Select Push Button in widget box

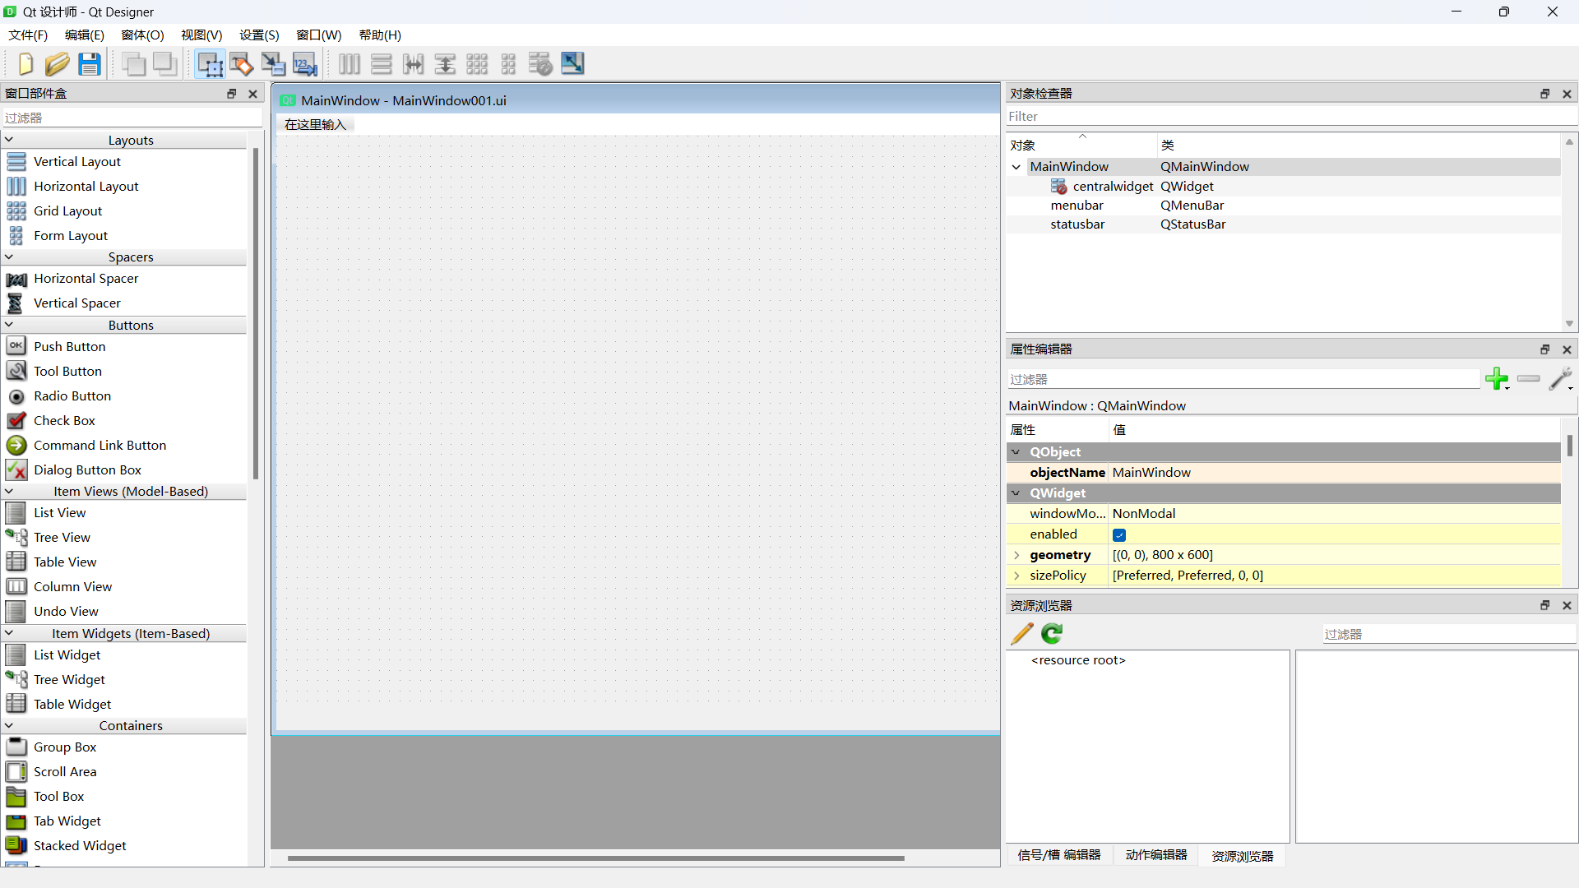pos(69,347)
